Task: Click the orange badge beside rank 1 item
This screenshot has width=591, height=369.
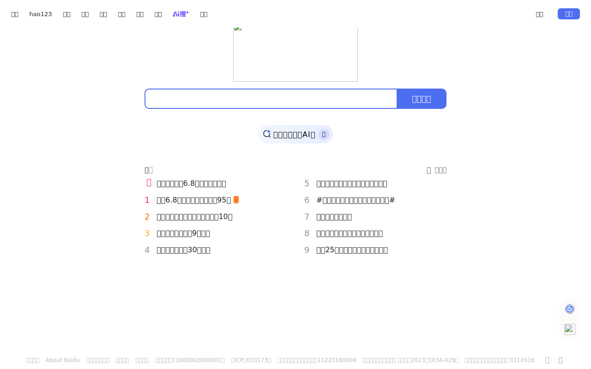Action: (236, 200)
